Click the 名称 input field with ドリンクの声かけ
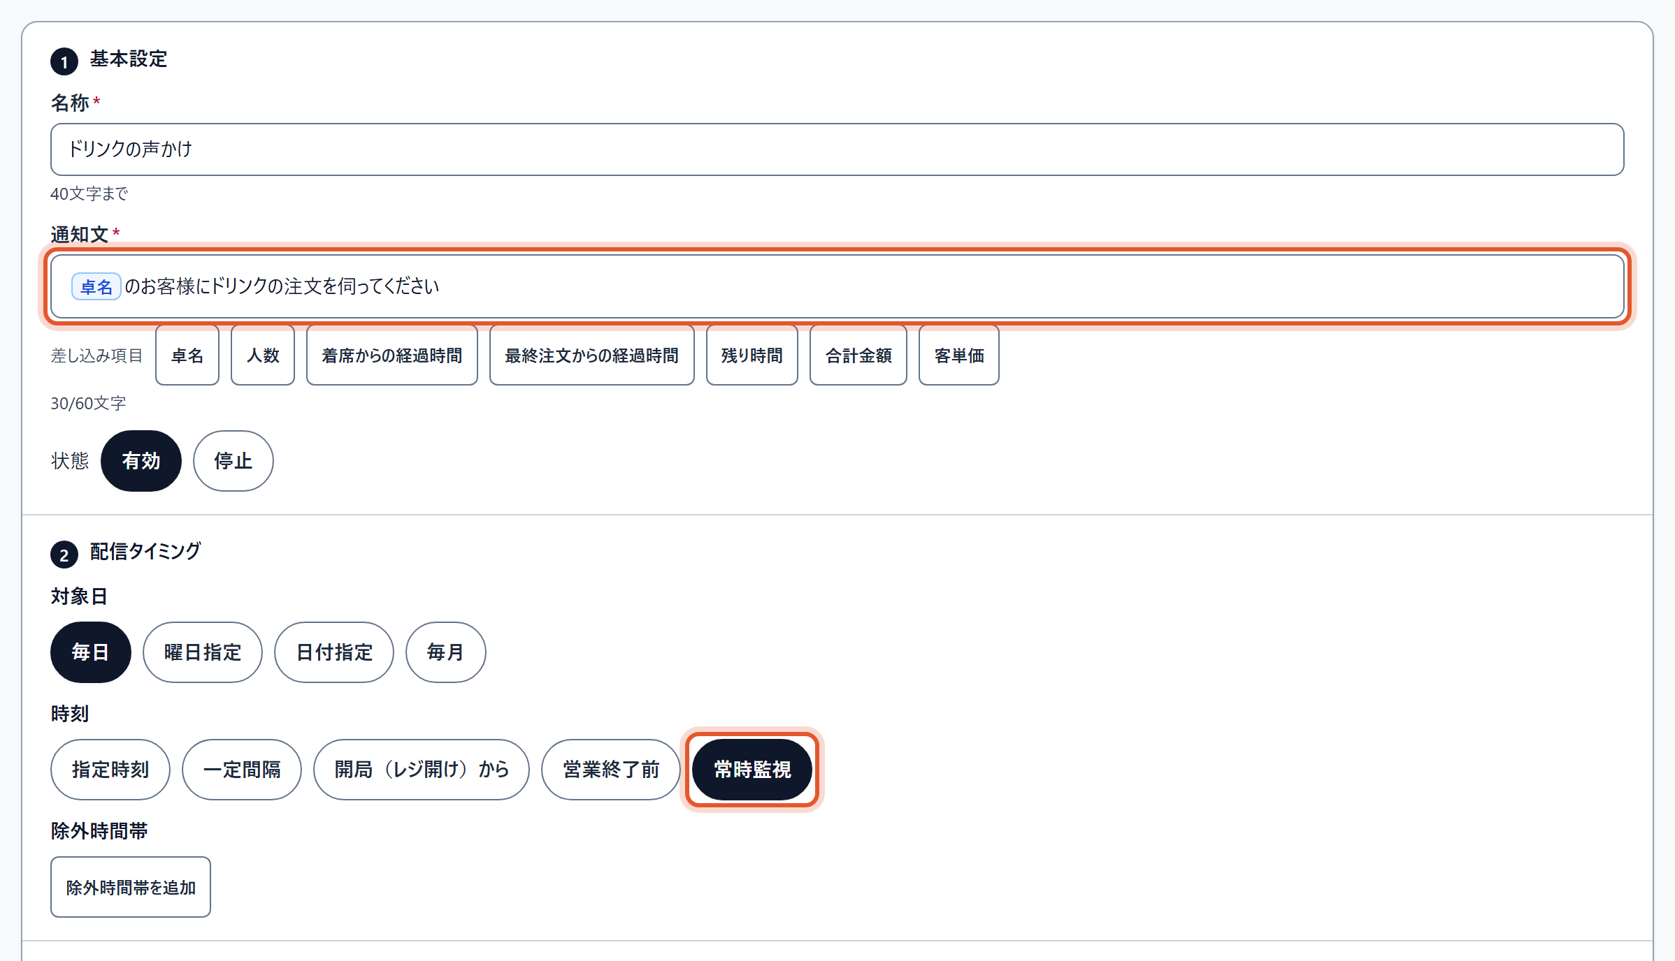Image resolution: width=1675 pixels, height=961 pixels. (x=837, y=149)
